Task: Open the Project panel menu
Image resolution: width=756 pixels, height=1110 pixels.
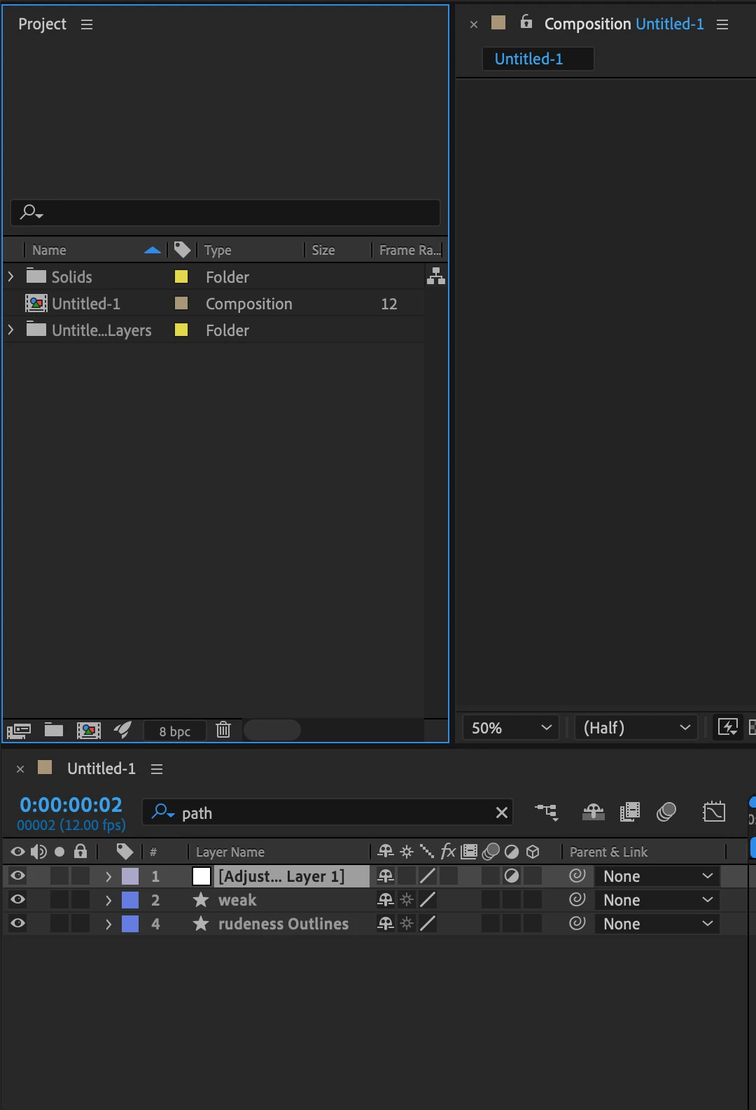Action: tap(87, 24)
